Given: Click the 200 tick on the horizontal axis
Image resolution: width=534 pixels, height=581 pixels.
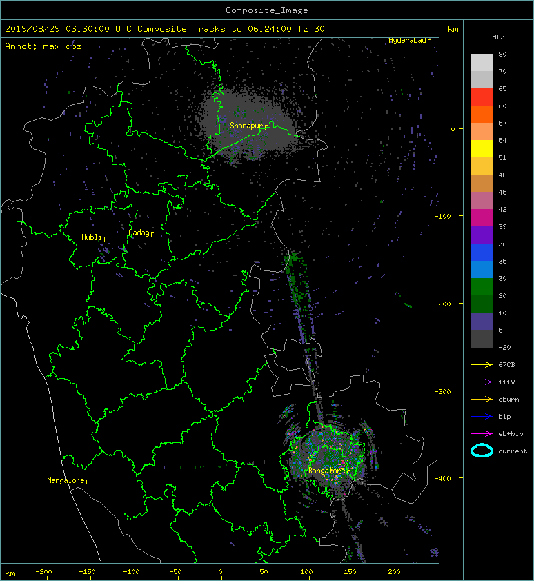Looking at the screenshot, I should [394, 572].
